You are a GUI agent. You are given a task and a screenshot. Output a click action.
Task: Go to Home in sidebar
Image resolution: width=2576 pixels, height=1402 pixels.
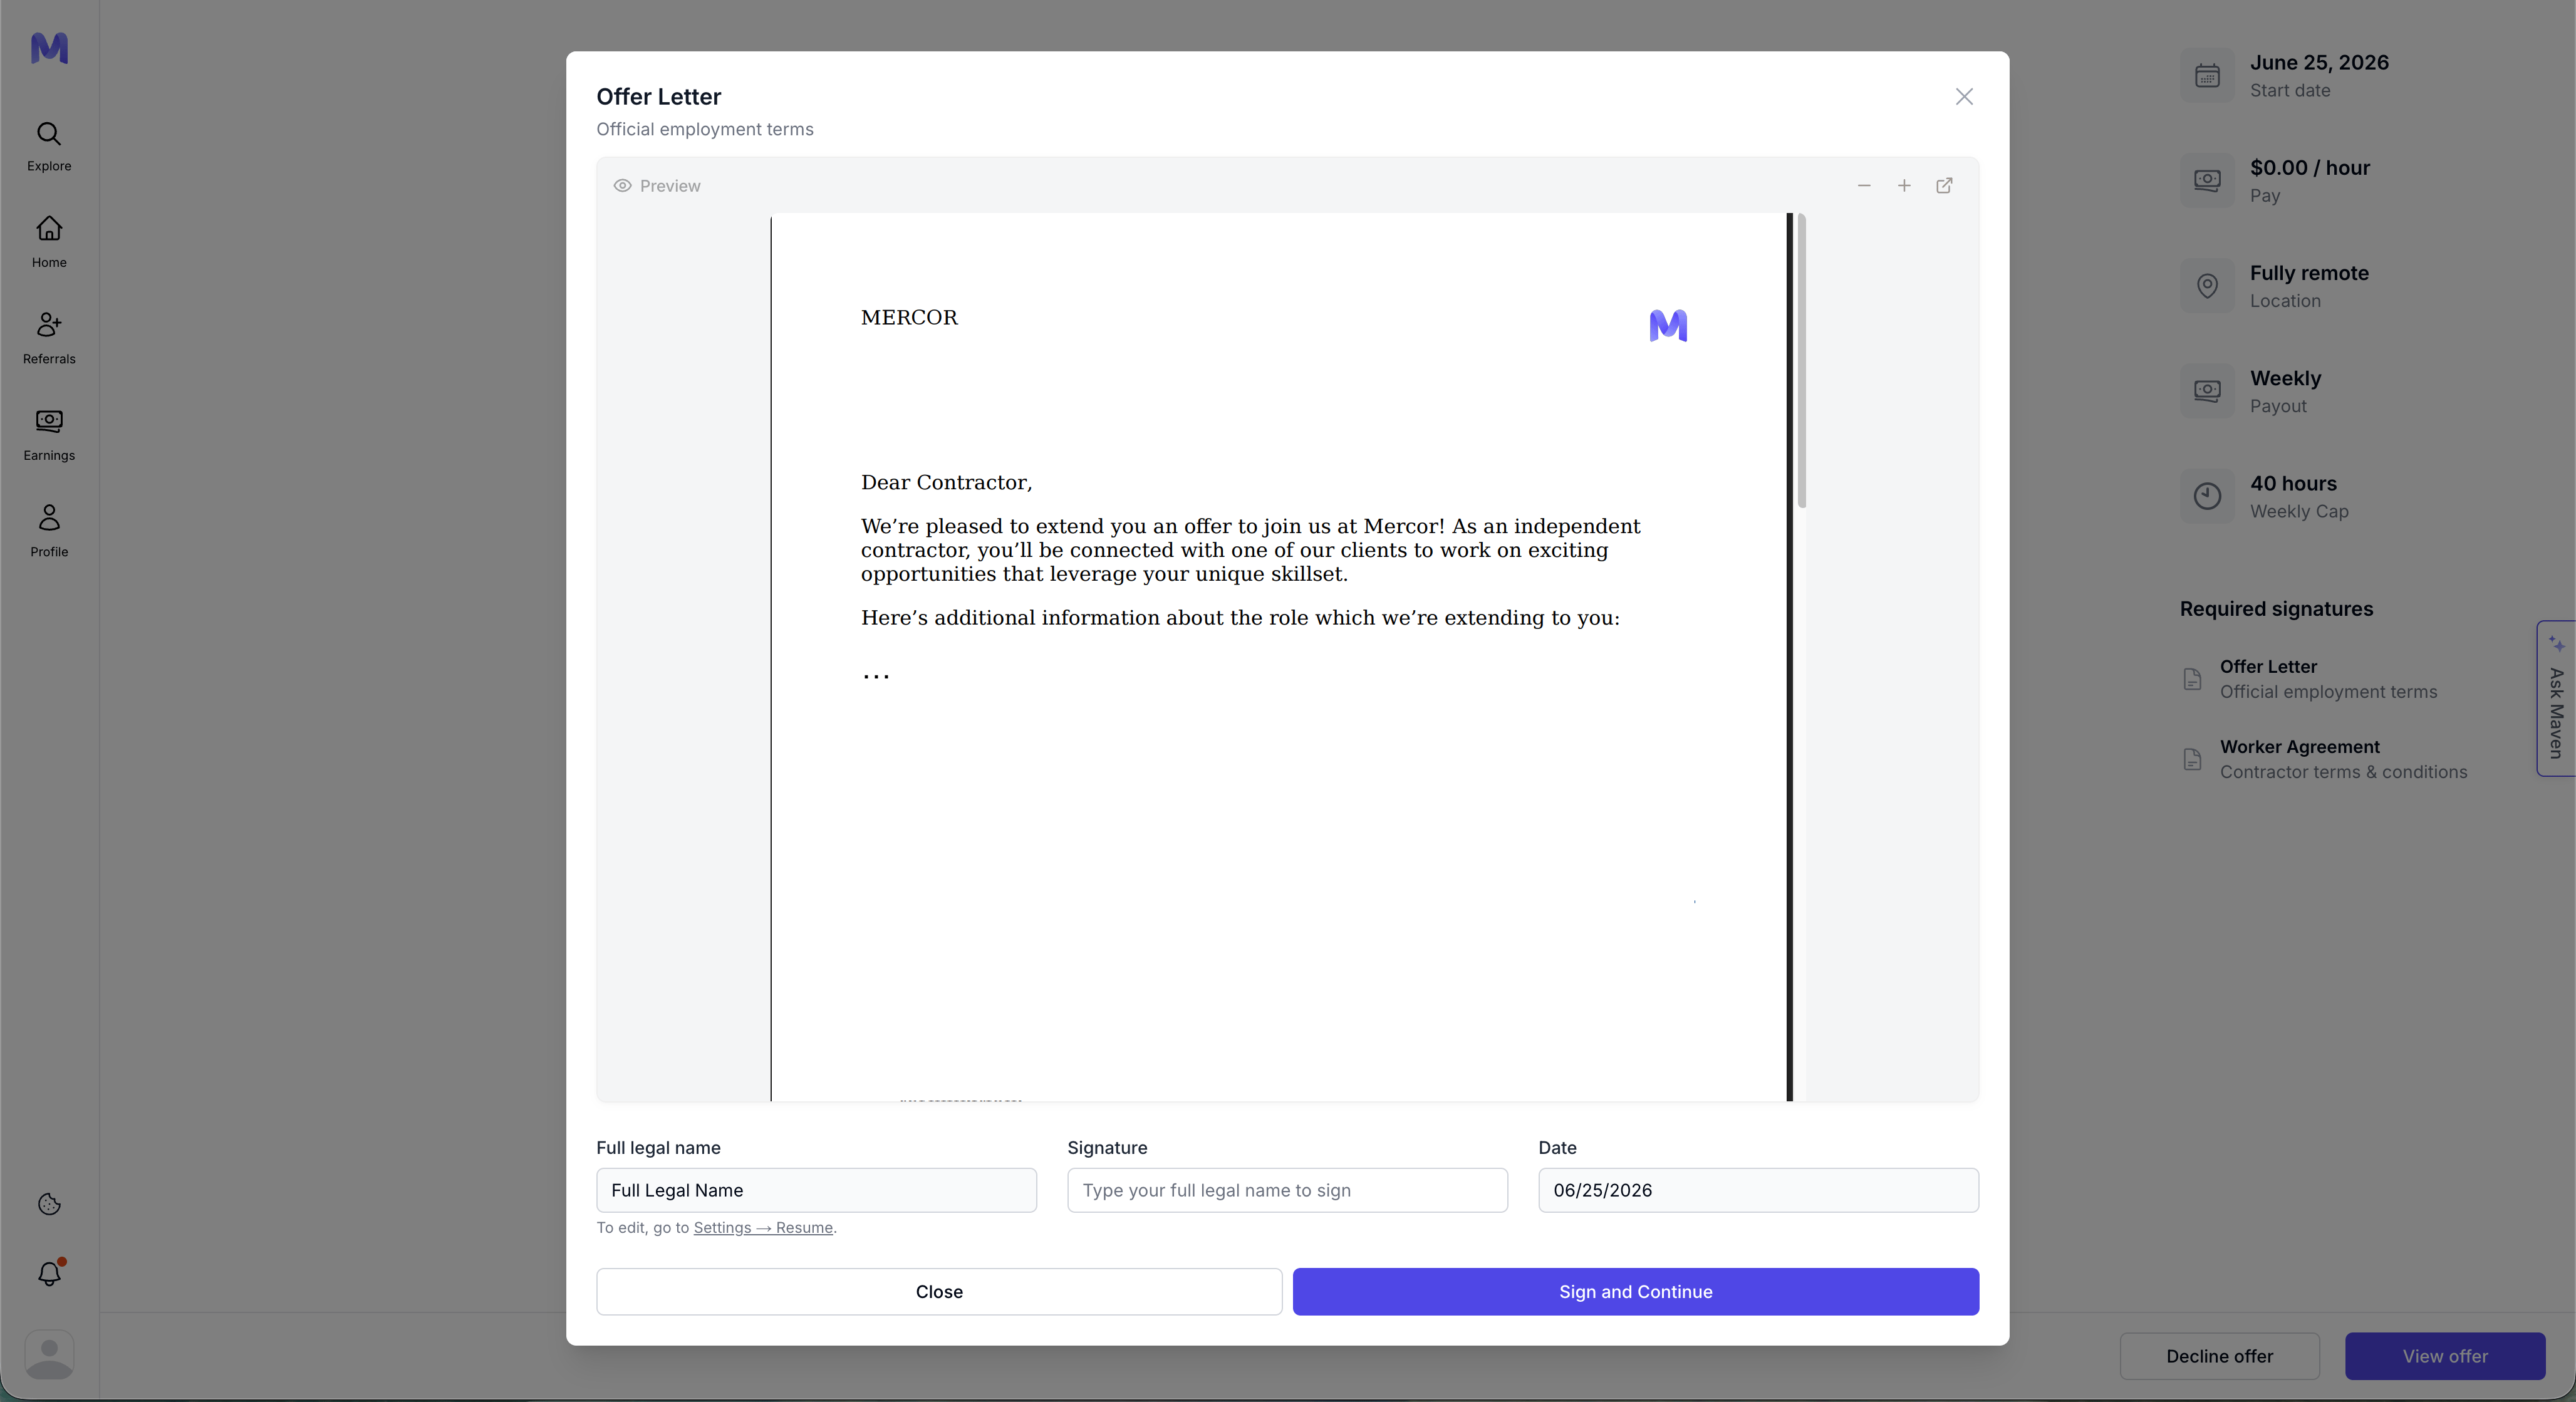(x=49, y=243)
